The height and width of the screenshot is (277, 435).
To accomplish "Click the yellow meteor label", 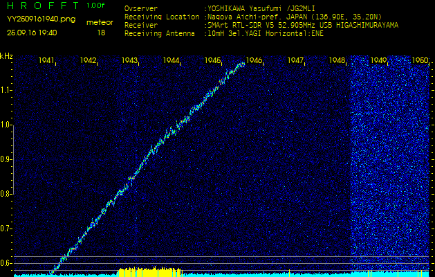I will [x=101, y=22].
